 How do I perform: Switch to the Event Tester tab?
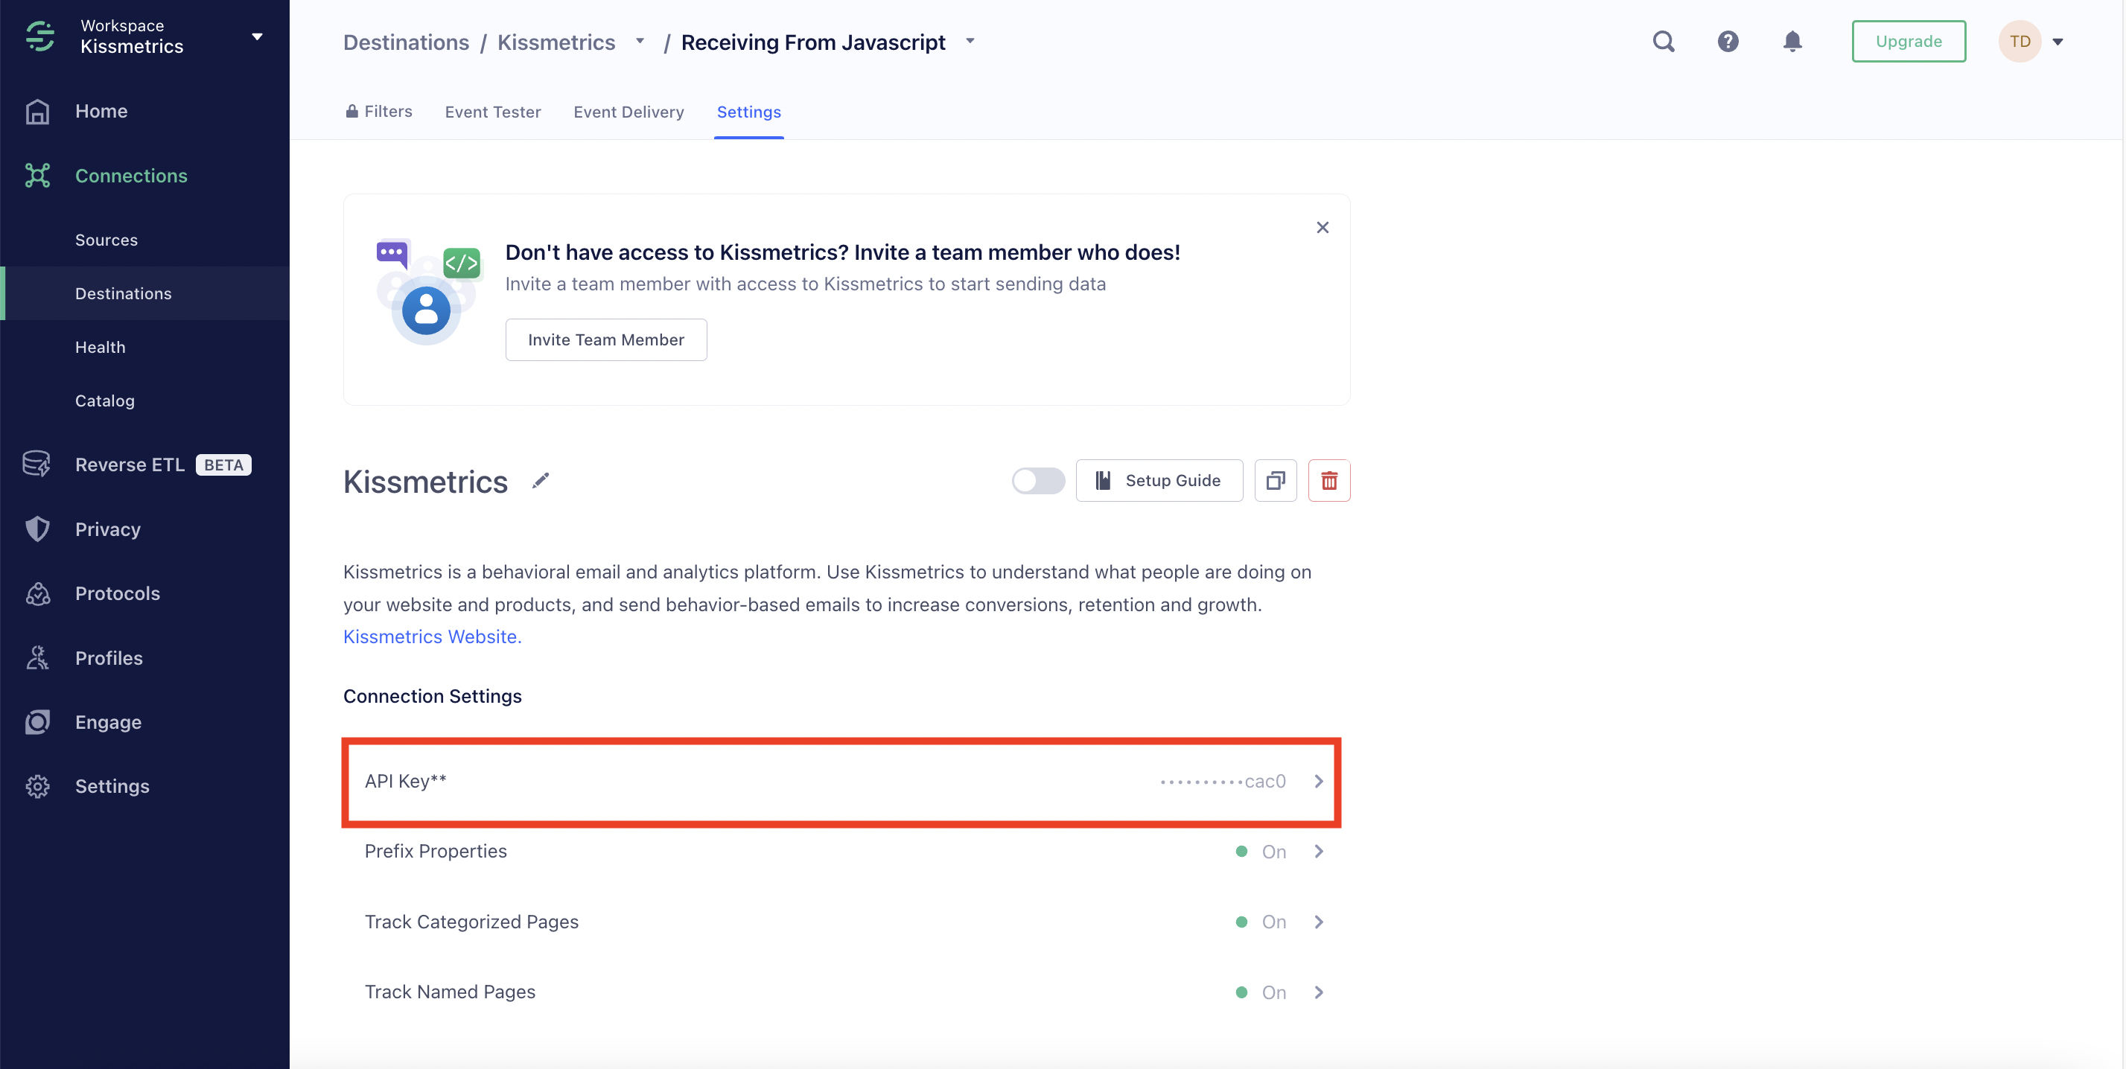[x=493, y=112]
